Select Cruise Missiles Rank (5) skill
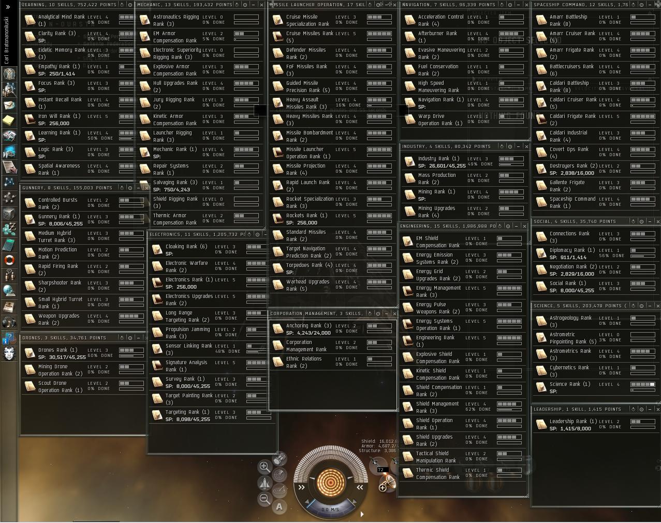This screenshot has width=661, height=523. coord(333,37)
